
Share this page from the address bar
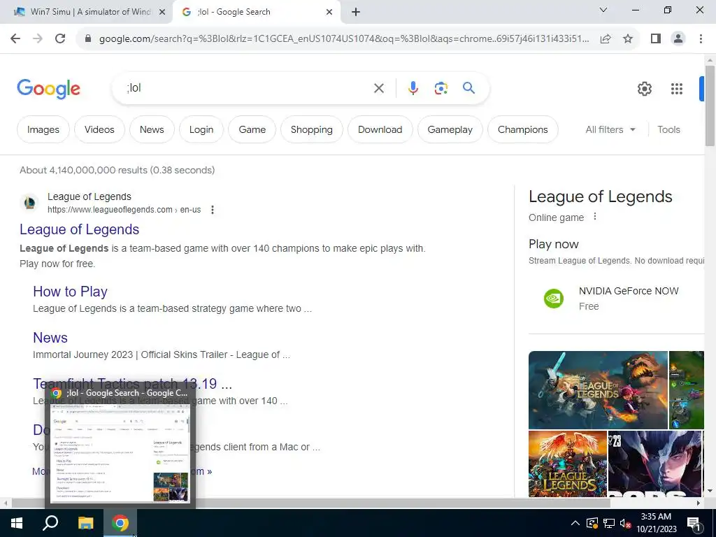606,39
